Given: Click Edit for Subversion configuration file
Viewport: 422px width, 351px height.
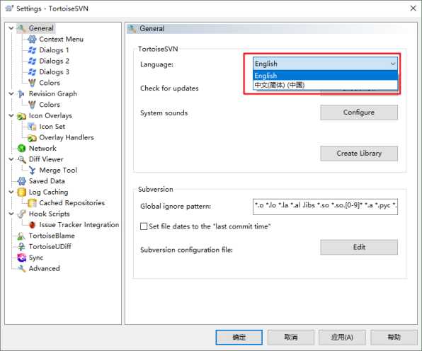Looking at the screenshot, I should [x=359, y=247].
